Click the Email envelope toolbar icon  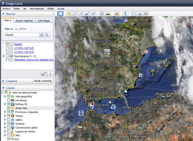click(134, 14)
